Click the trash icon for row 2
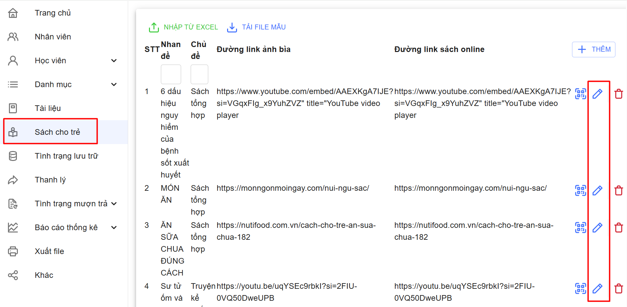 [x=618, y=190]
